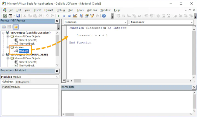
Task: Save the workbook using the floppy disk icon
Action: 18,16
